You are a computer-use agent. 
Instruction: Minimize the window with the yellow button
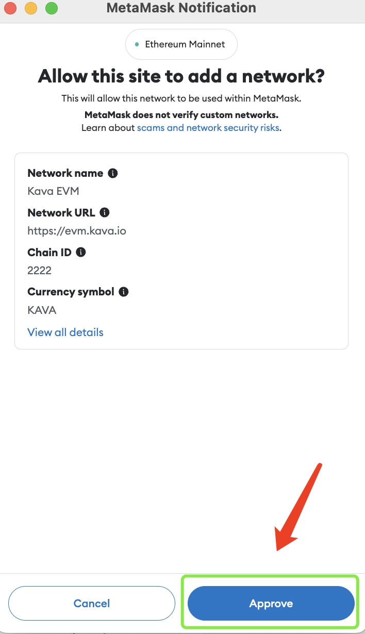coord(31,8)
